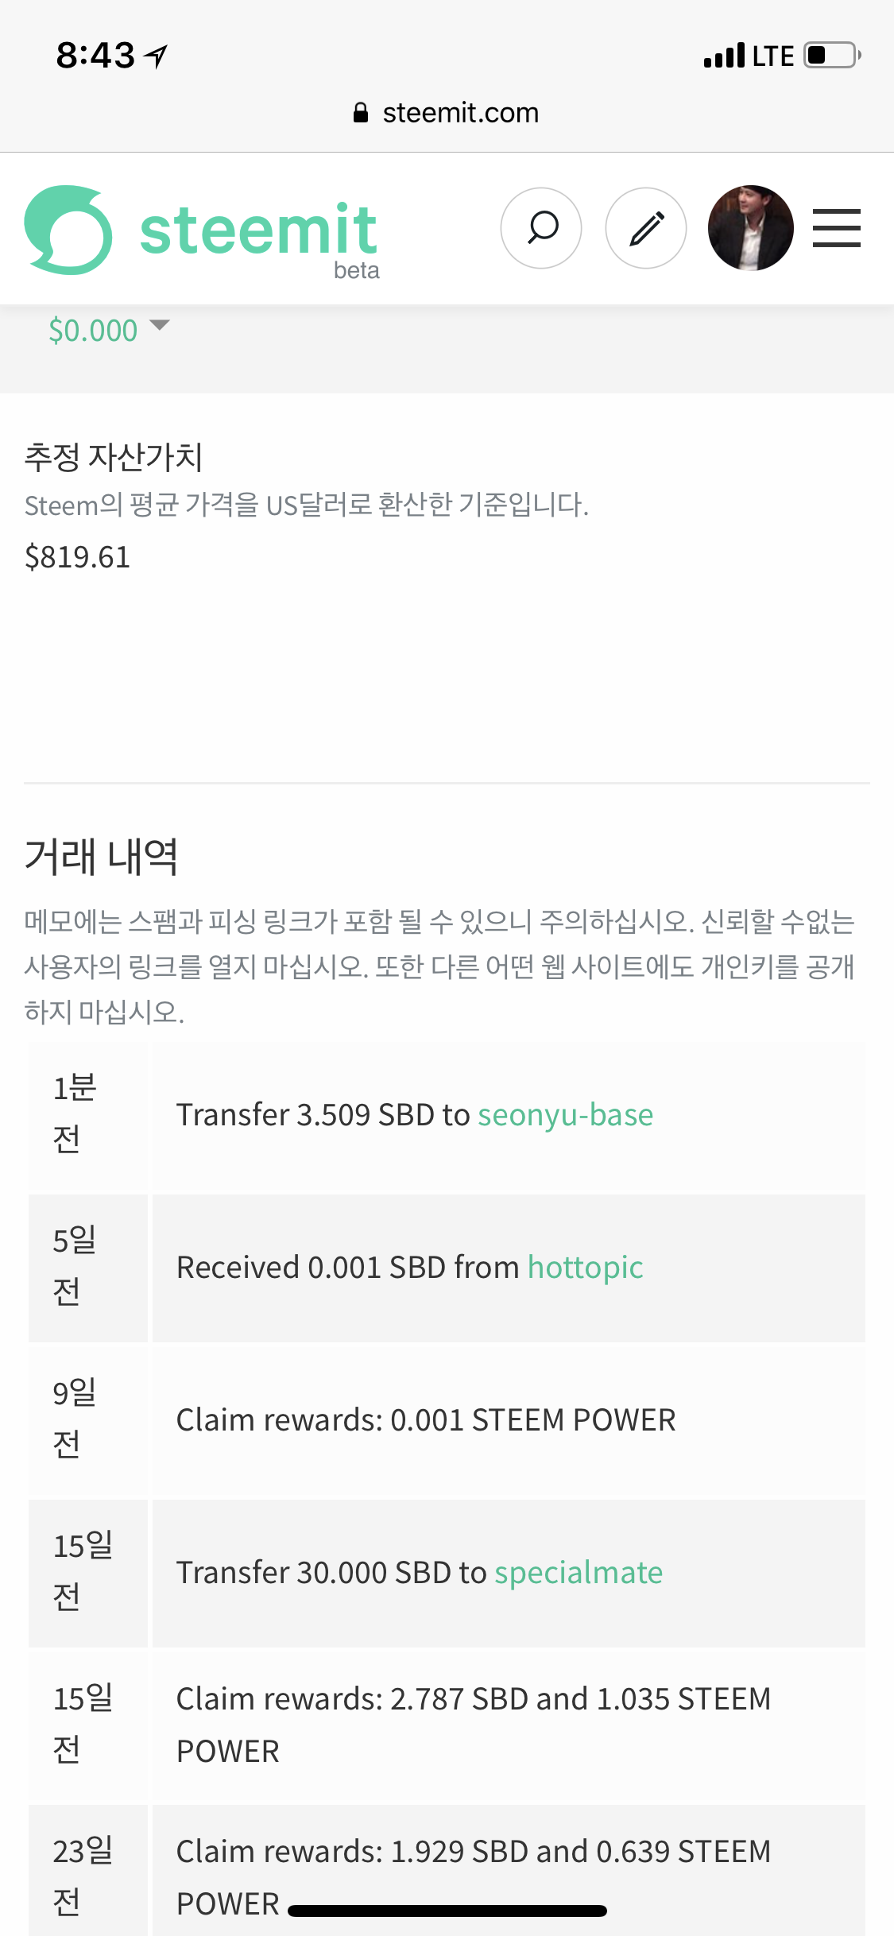This screenshot has width=894, height=1936.
Task: Tap the cellular signal bars icon
Action: pyautogui.click(x=724, y=56)
